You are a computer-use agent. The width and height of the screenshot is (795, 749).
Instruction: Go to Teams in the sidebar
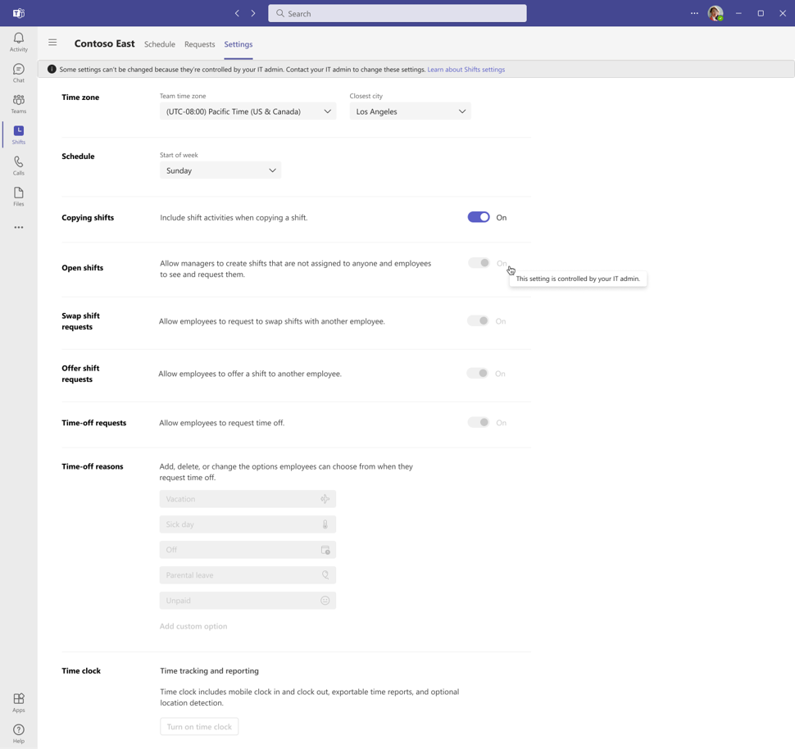[19, 104]
